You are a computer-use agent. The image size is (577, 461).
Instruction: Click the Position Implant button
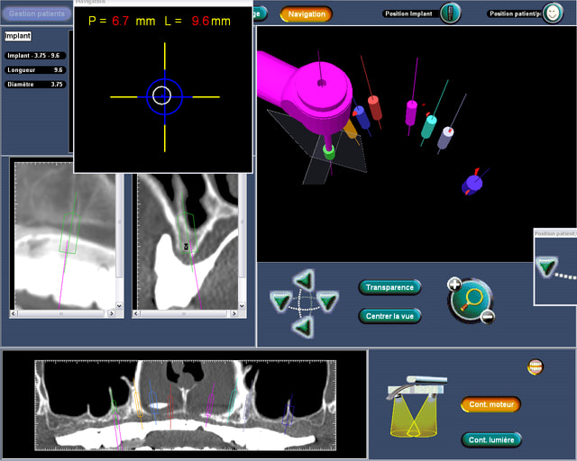410,14
